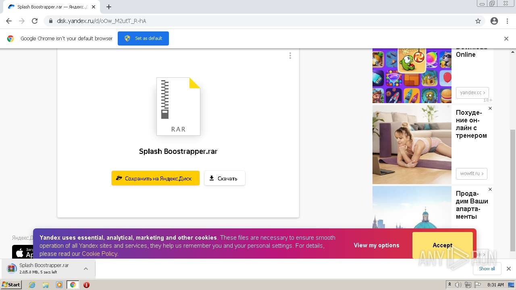Close the Похудение онлайн ad

490,108
